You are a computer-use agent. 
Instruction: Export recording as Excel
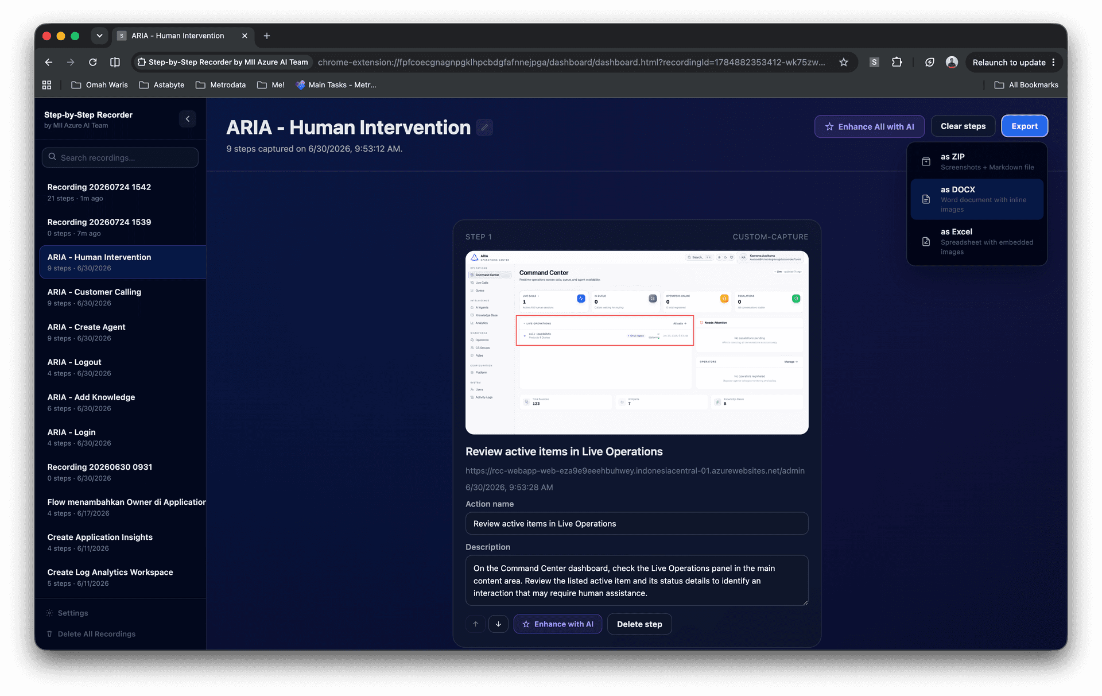(x=977, y=242)
